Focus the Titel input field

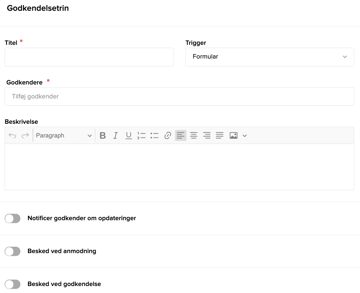pyautogui.click(x=89, y=57)
